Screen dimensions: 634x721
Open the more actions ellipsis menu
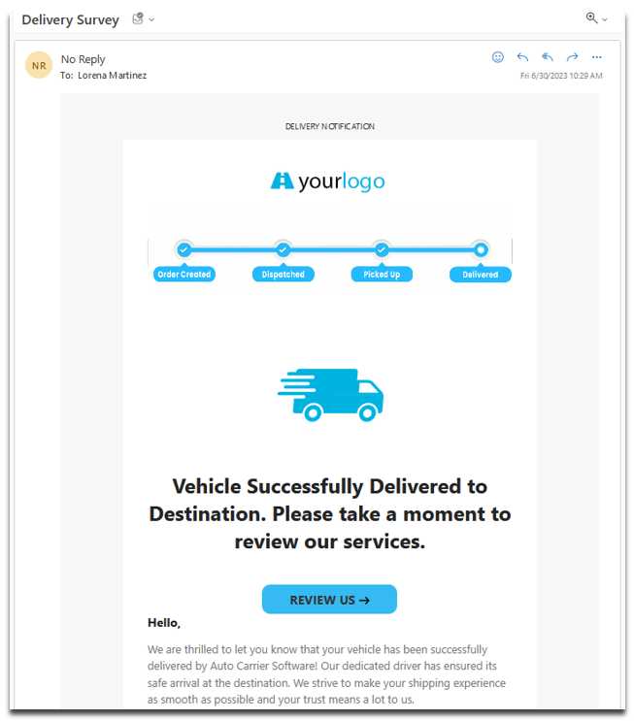click(x=597, y=57)
